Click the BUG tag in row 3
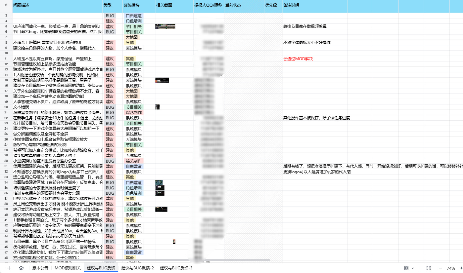 110,16
